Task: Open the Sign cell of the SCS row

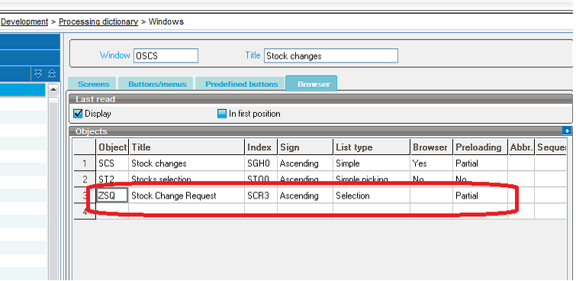Action: 305,163
